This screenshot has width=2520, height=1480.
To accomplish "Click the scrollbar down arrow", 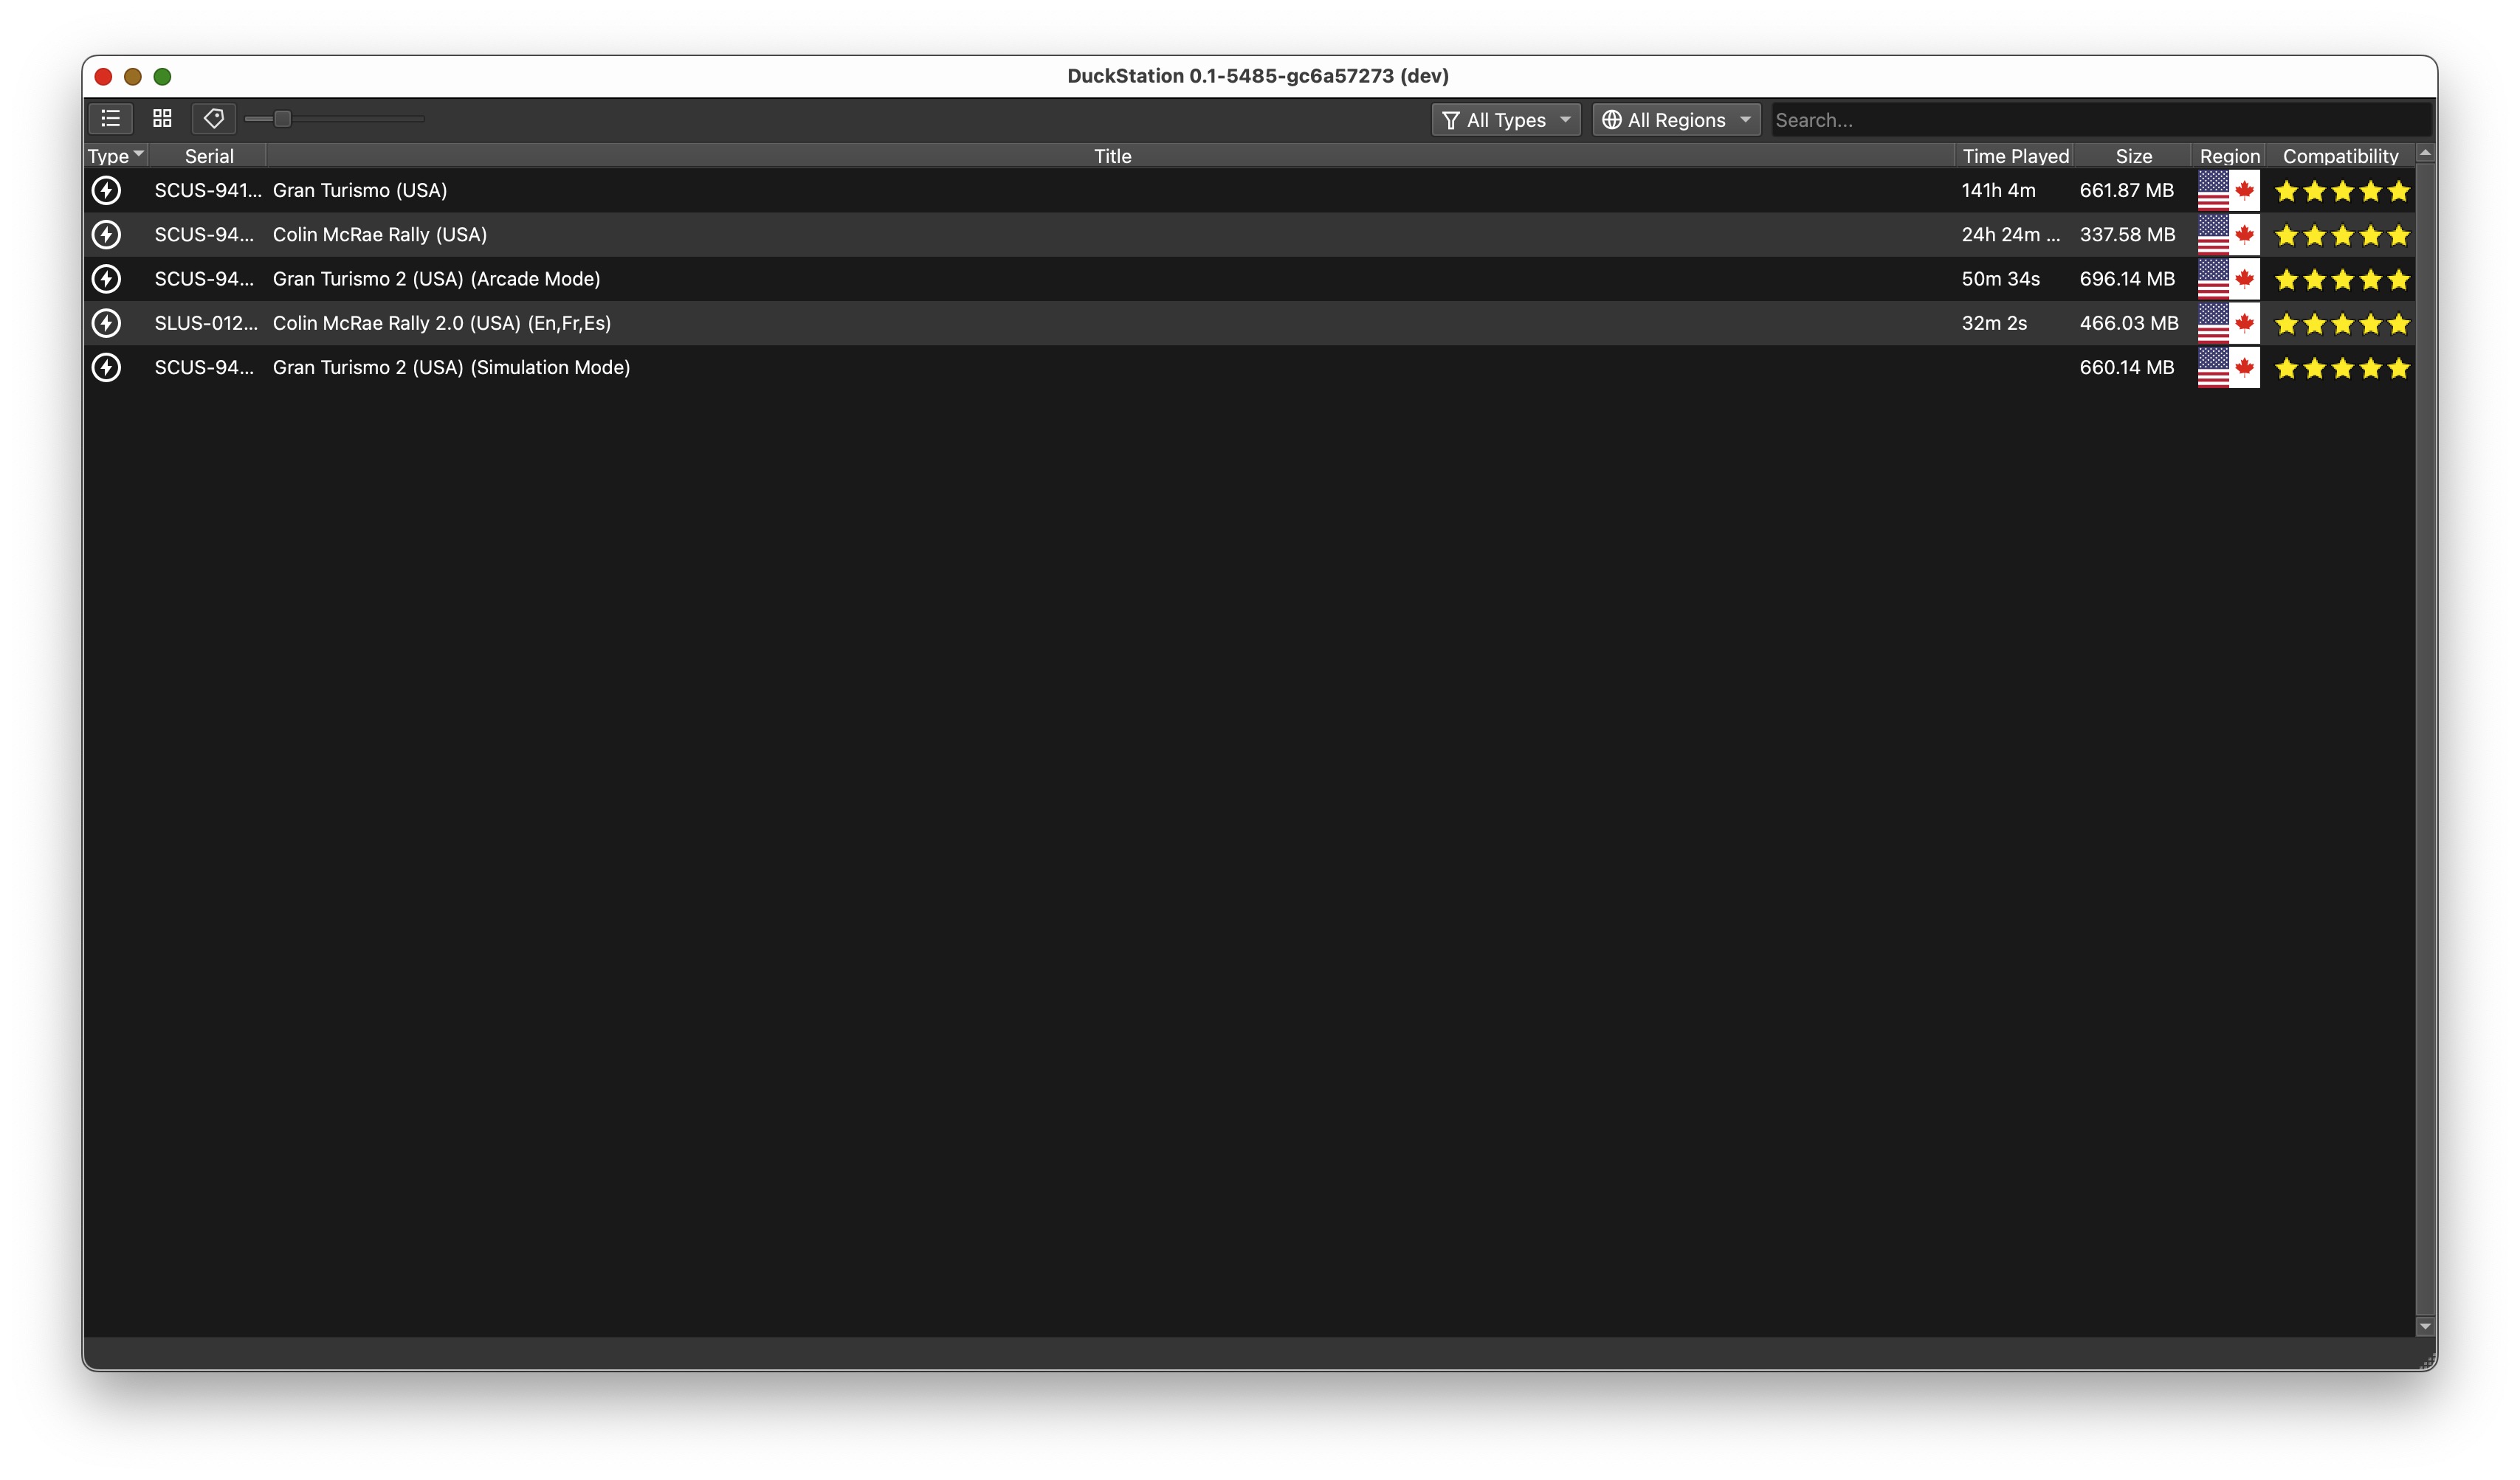I will click(2425, 1326).
